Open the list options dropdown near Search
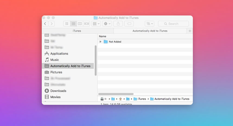This screenshot has width=233, height=126. [x=150, y=24]
